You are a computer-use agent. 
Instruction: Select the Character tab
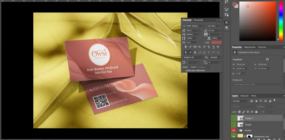tap(187, 20)
